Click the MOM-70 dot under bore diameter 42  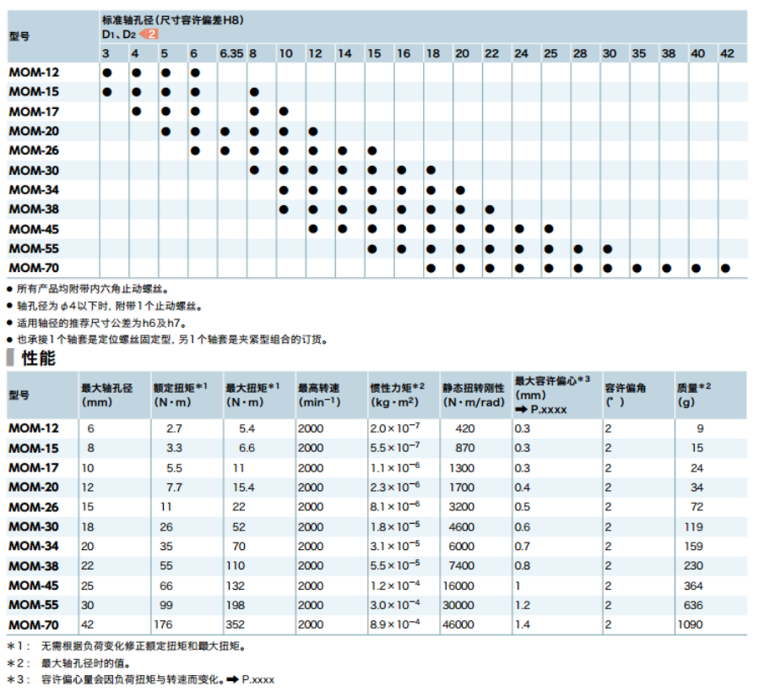[725, 269]
